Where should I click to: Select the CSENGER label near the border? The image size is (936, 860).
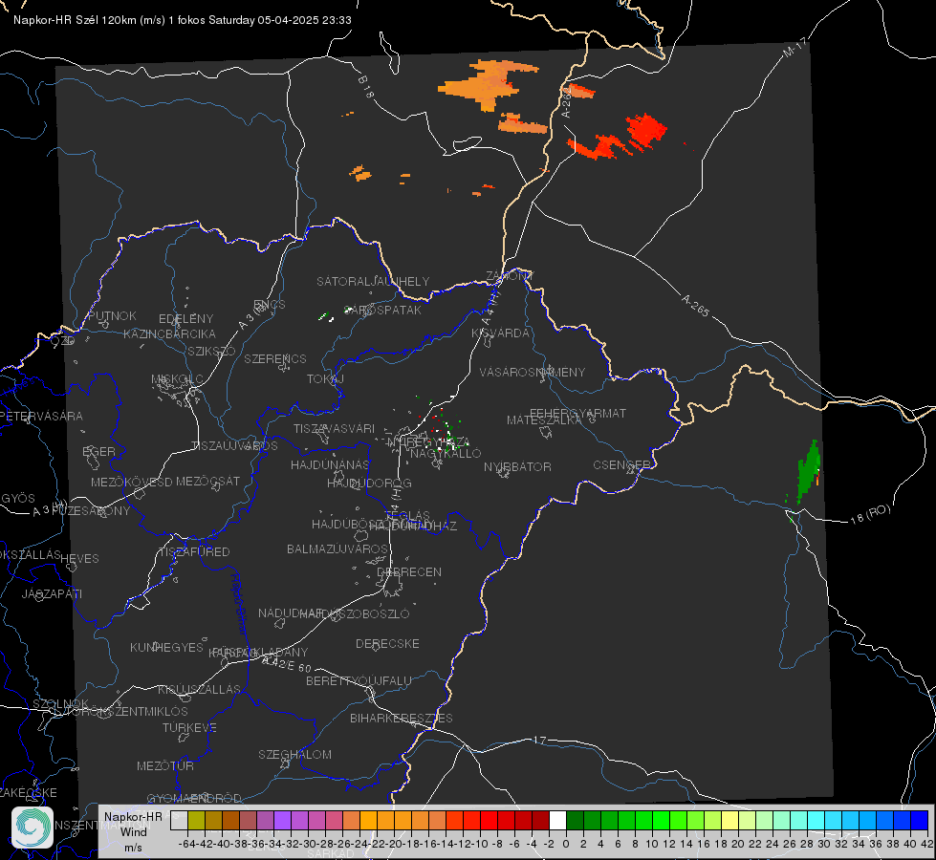(x=621, y=465)
